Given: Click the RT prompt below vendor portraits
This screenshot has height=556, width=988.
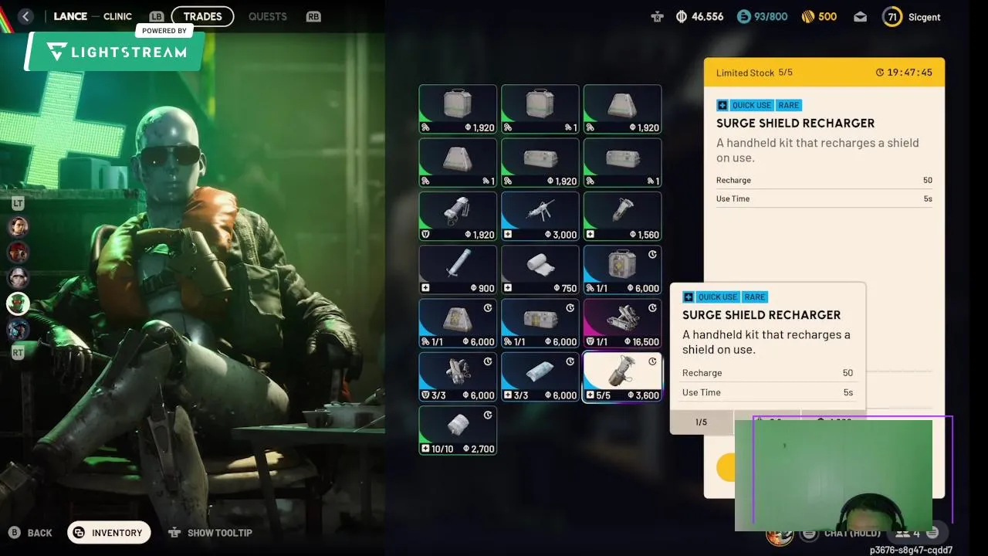Looking at the screenshot, I should [18, 353].
